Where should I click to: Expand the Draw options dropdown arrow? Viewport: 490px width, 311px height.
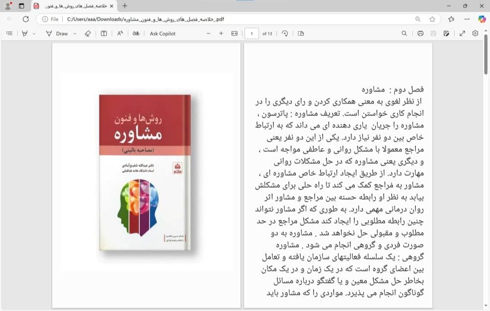click(x=75, y=34)
